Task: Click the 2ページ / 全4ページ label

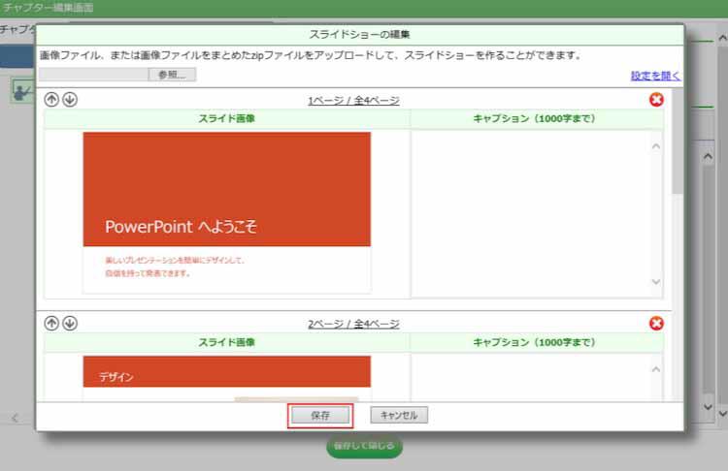Action: [x=353, y=324]
